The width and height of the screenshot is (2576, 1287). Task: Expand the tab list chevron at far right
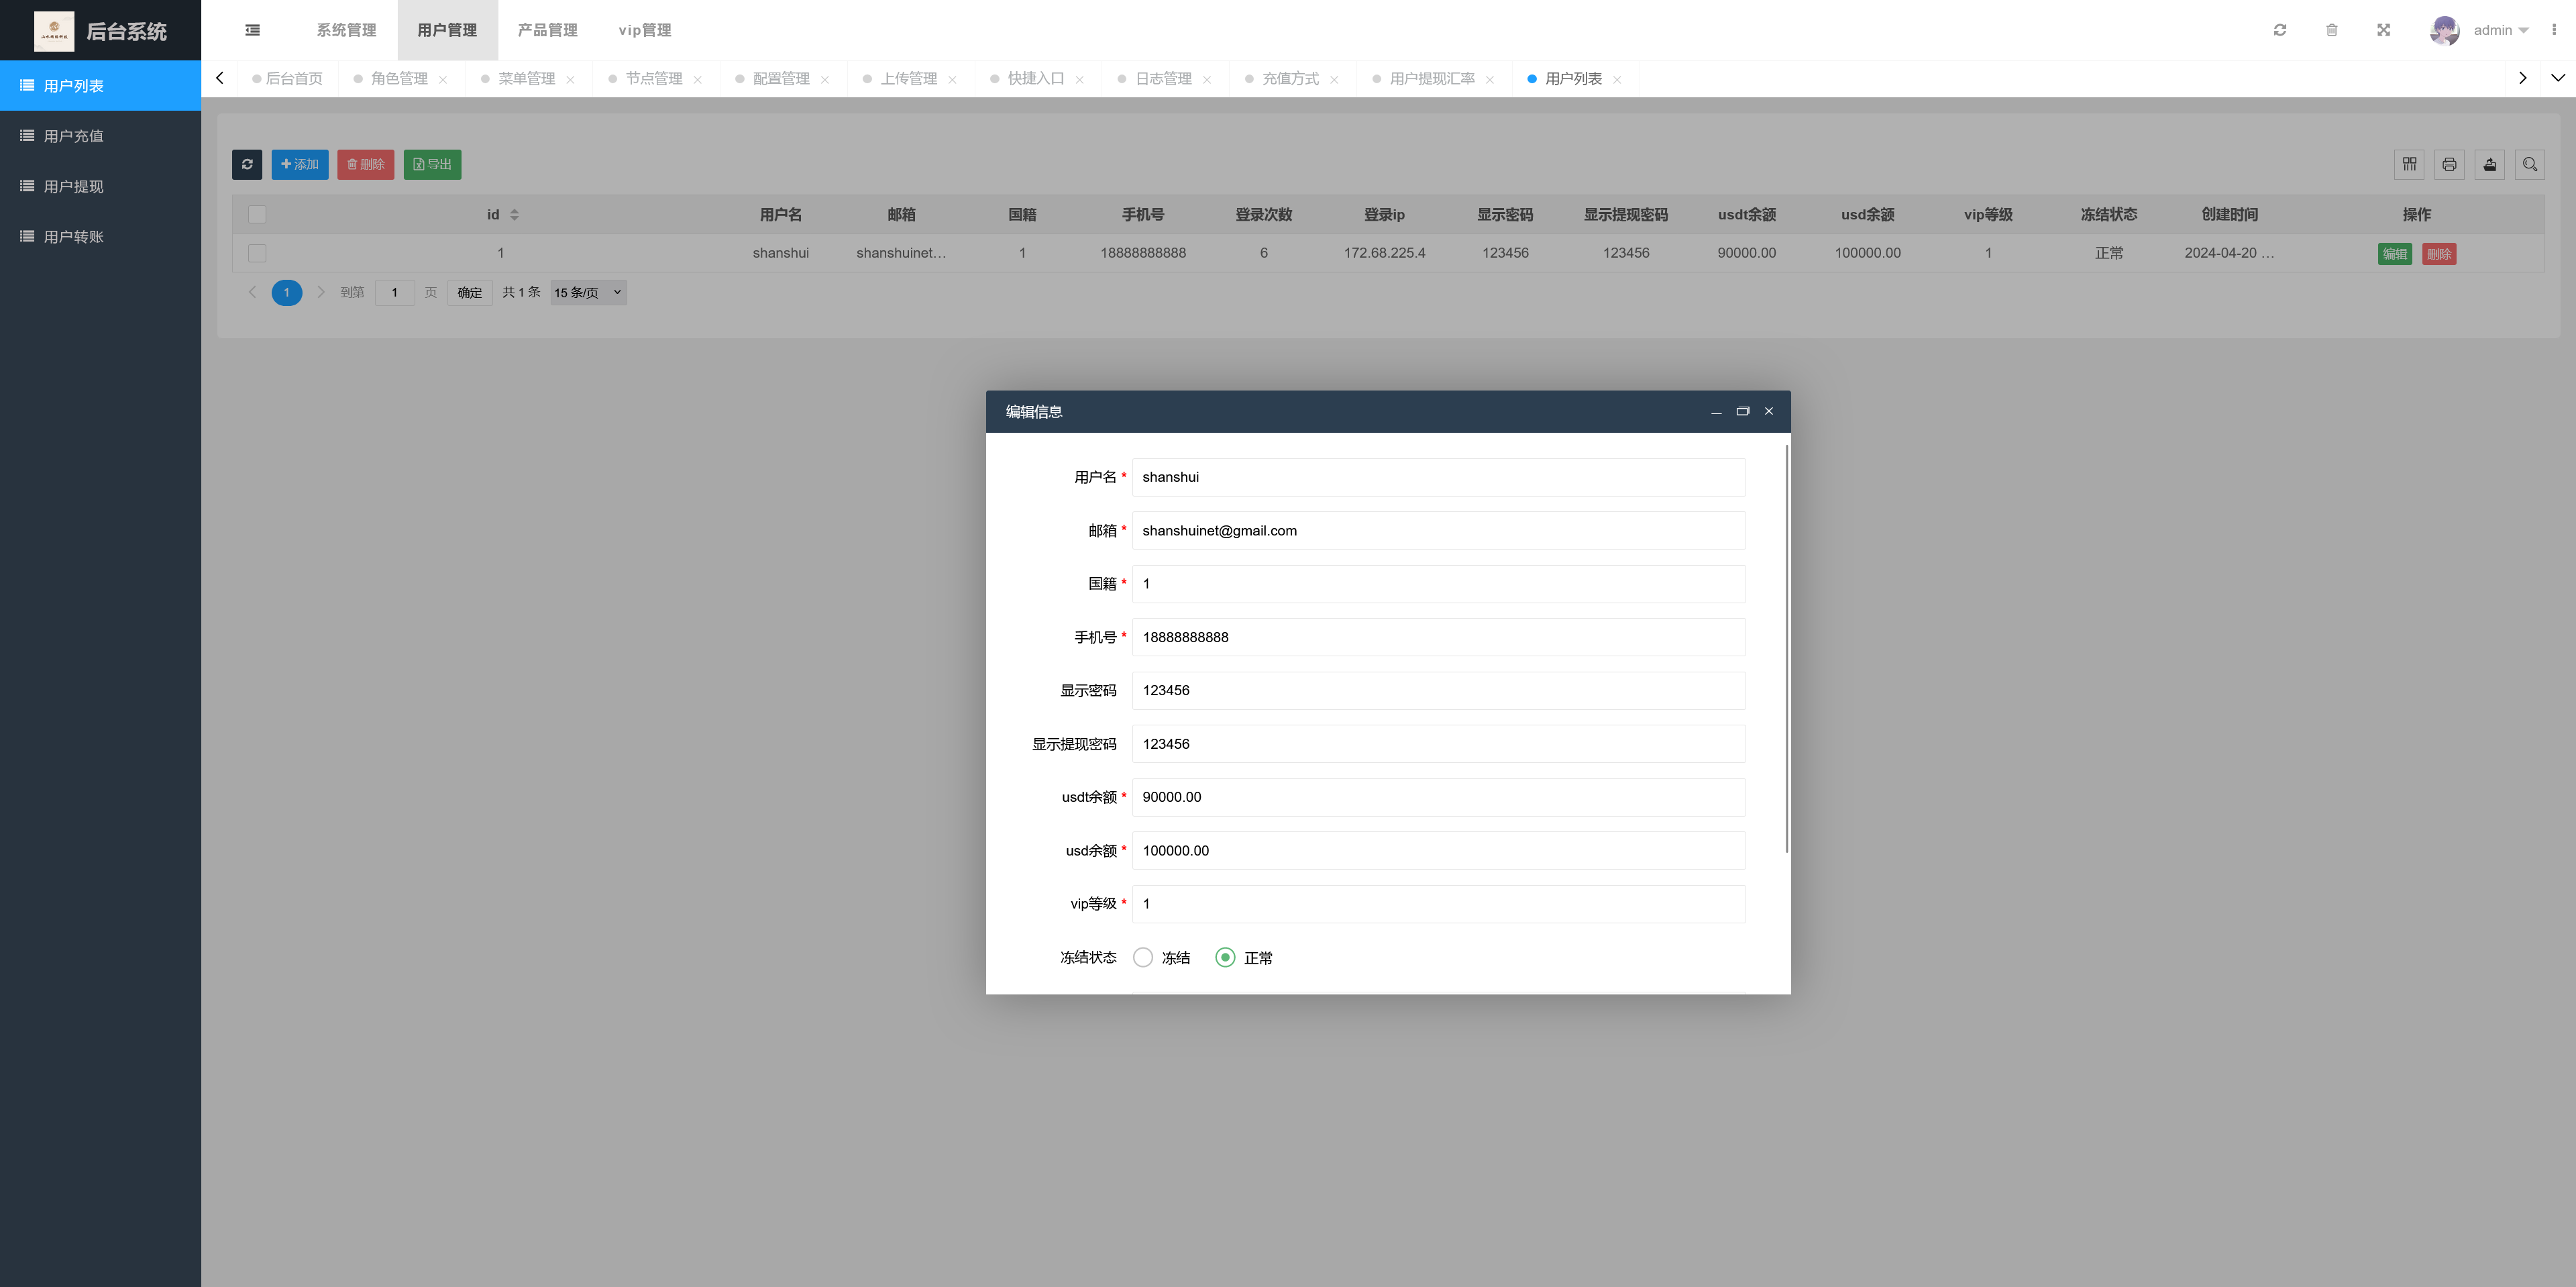pos(2558,78)
